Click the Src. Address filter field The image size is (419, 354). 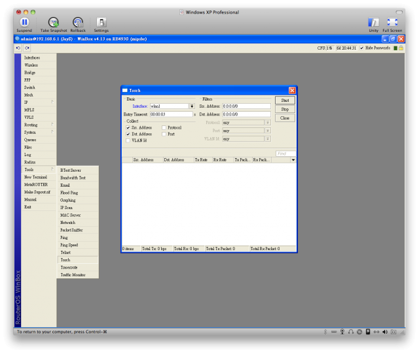[246, 106]
